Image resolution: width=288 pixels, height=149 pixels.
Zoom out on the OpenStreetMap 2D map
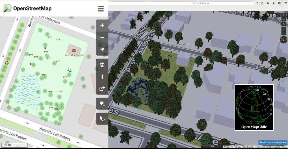(102, 37)
